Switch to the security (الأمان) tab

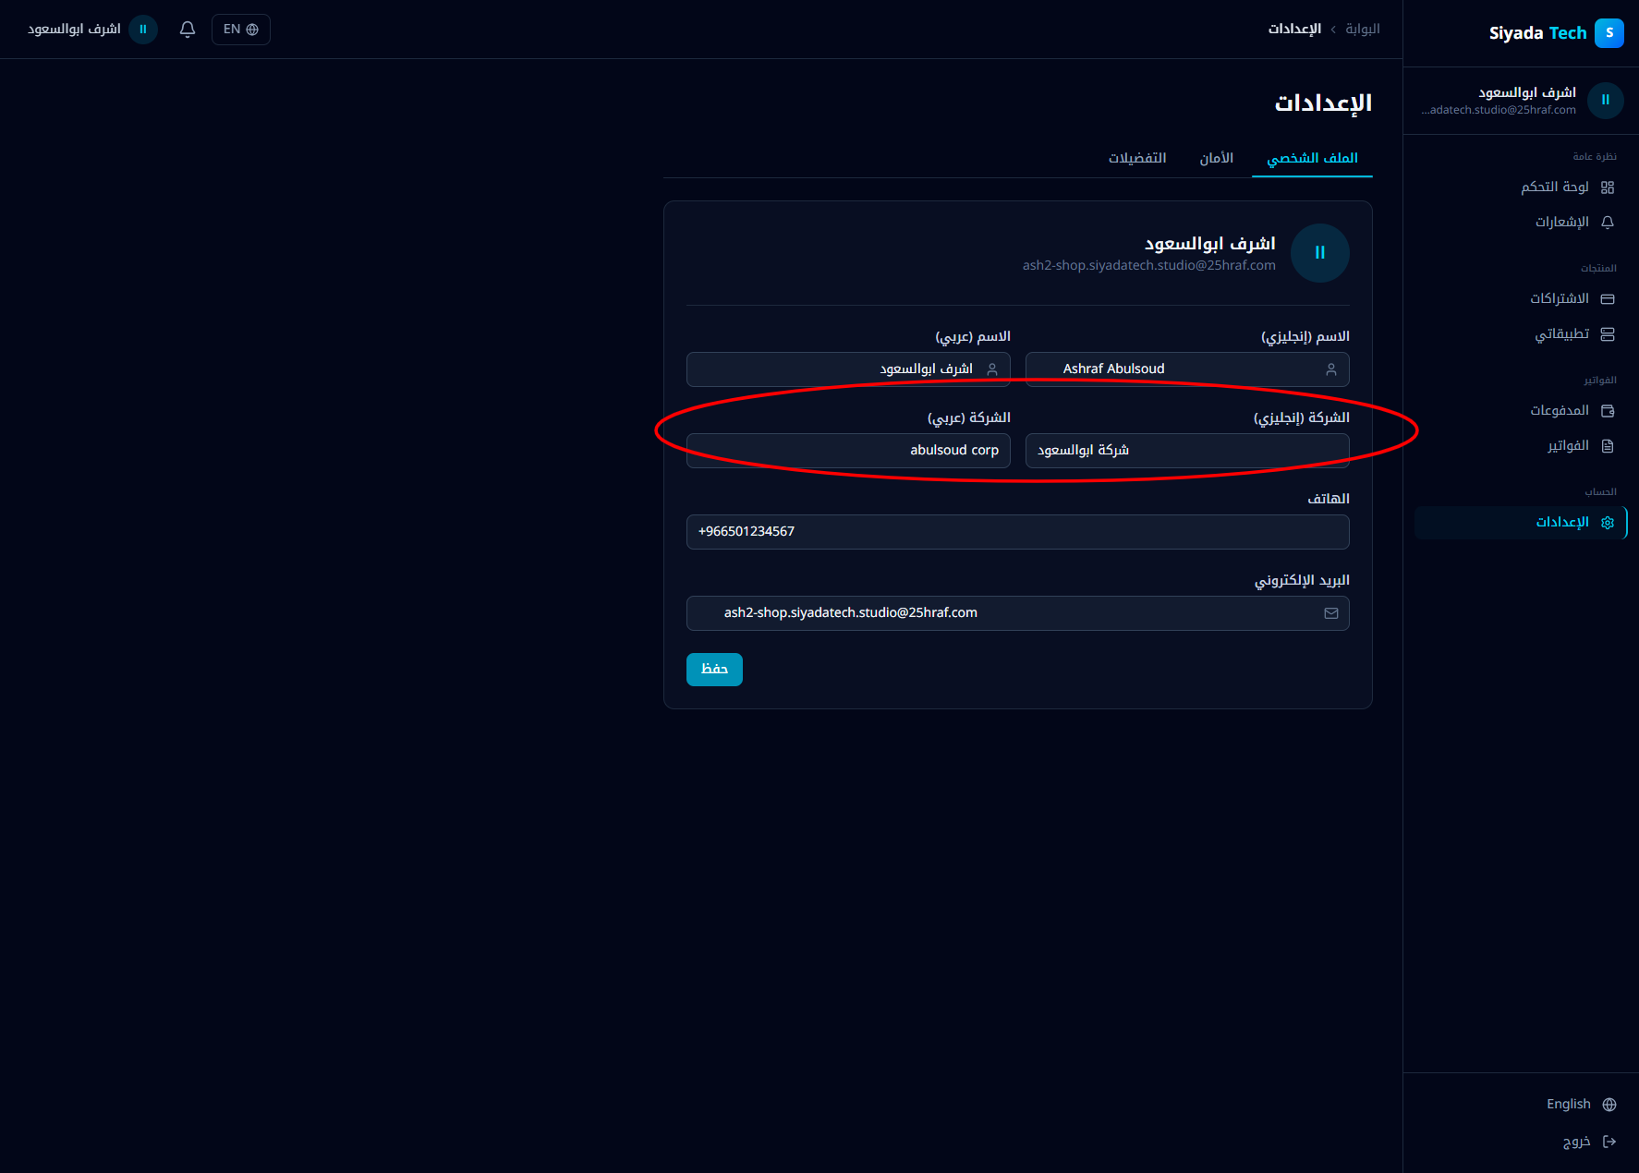1216,159
